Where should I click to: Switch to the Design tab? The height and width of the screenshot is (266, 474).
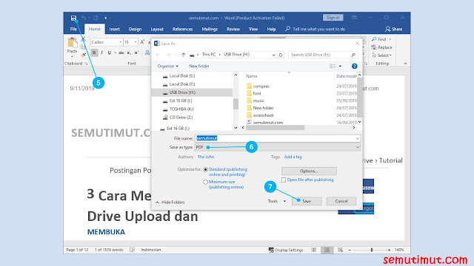tap(135, 30)
